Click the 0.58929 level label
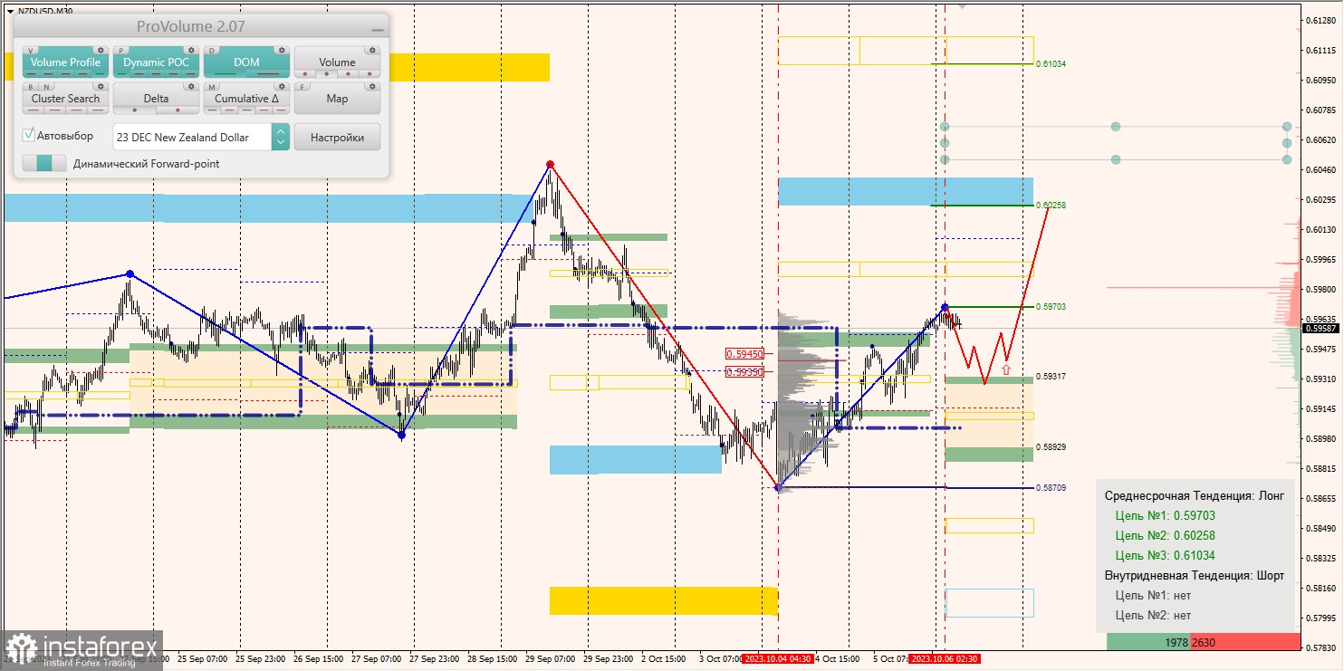The width and height of the screenshot is (1344, 671). (1051, 446)
